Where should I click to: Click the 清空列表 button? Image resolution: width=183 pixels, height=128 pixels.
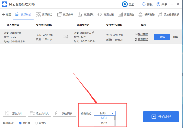pos(64,113)
